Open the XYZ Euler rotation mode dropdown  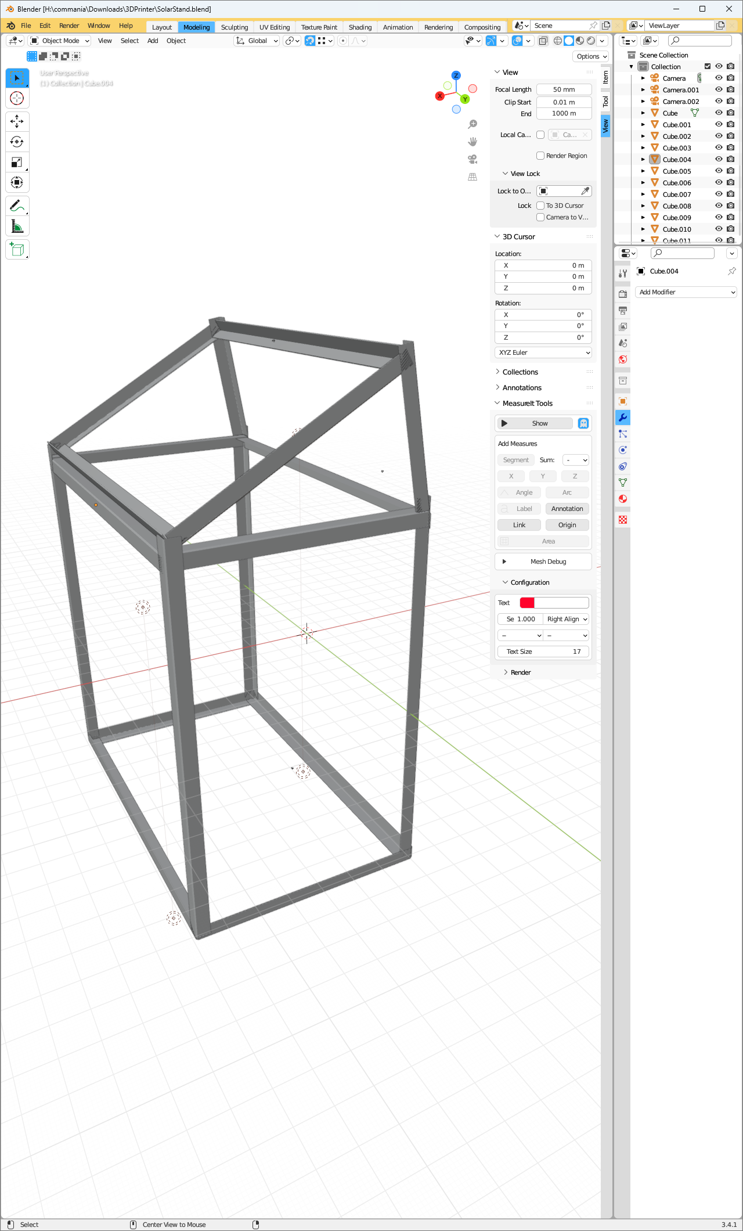(x=543, y=352)
